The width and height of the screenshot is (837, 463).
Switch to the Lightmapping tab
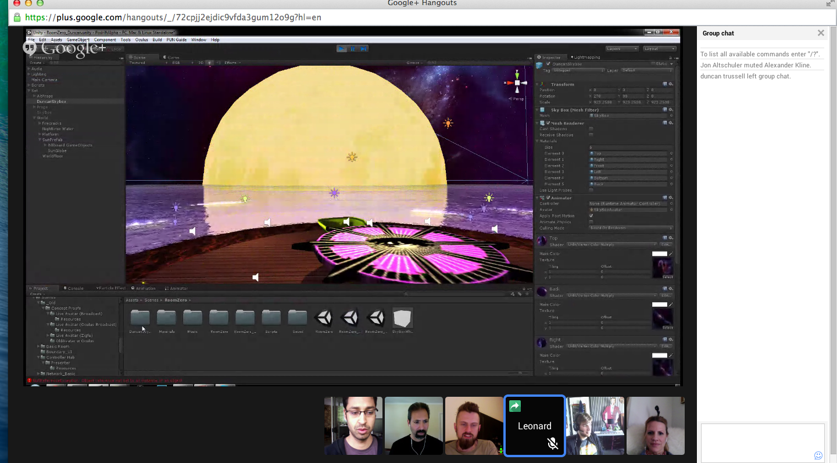(586, 57)
